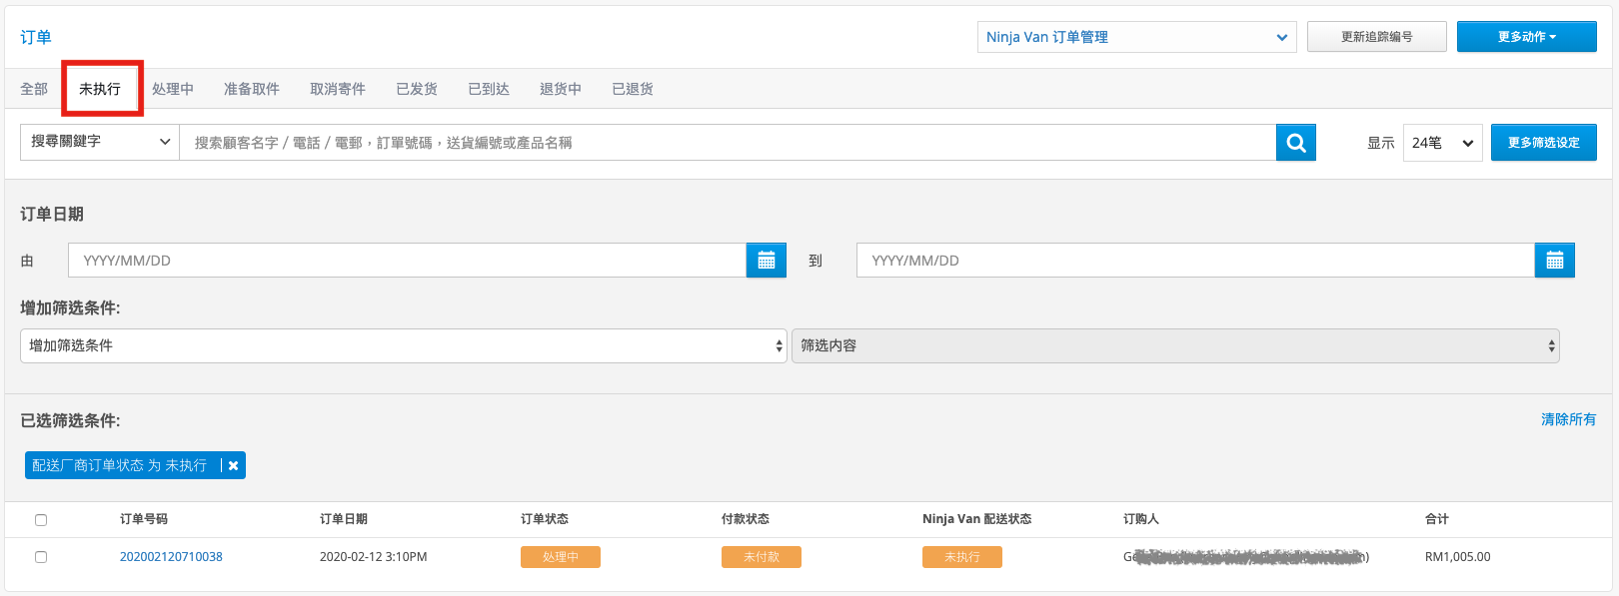Open the 24笔 display count dropdown

pos(1443,143)
